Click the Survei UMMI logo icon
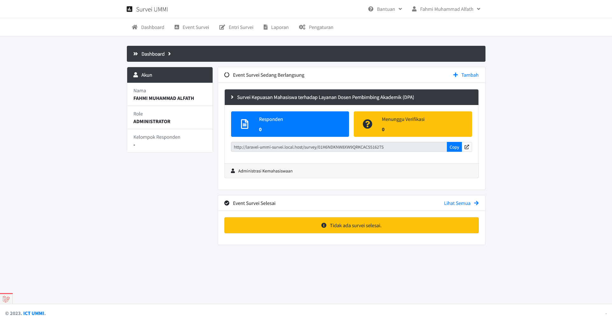Viewport: 612px width, 322px height. 129,9
